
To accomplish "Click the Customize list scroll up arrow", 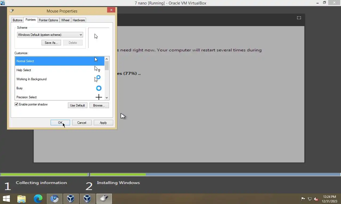I will pyautogui.click(x=107, y=59).
